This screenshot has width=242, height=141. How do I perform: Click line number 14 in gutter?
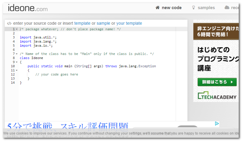tap(13, 83)
